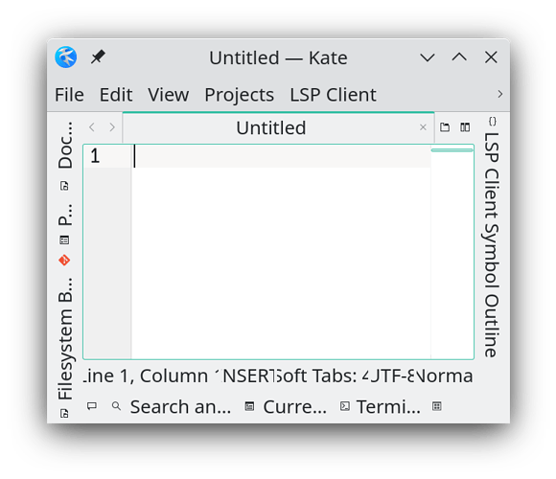Click the INSERT mode status button
Screen dimensions: 556x479
tap(248, 376)
